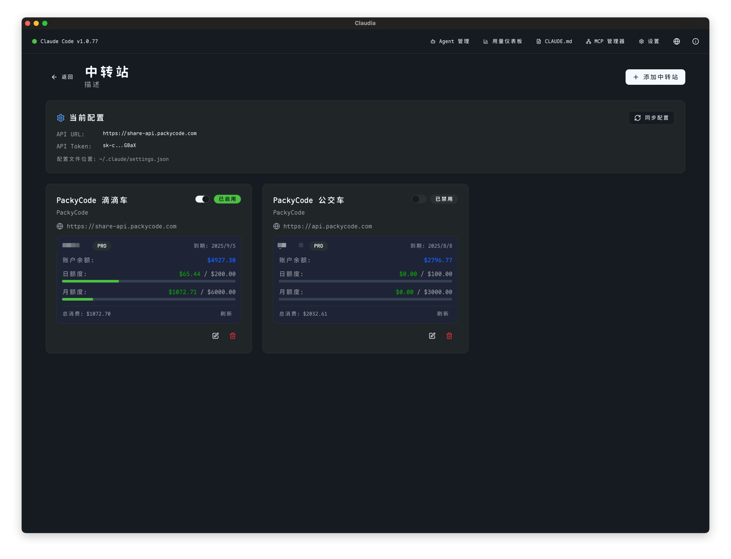The image size is (731, 559).
Task: Edit the PackyCode 滴滴车 relay station
Action: [215, 336]
